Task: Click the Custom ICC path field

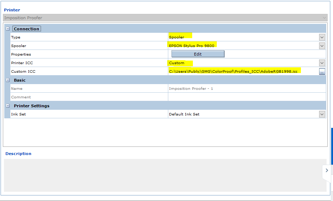Action: click(244, 71)
